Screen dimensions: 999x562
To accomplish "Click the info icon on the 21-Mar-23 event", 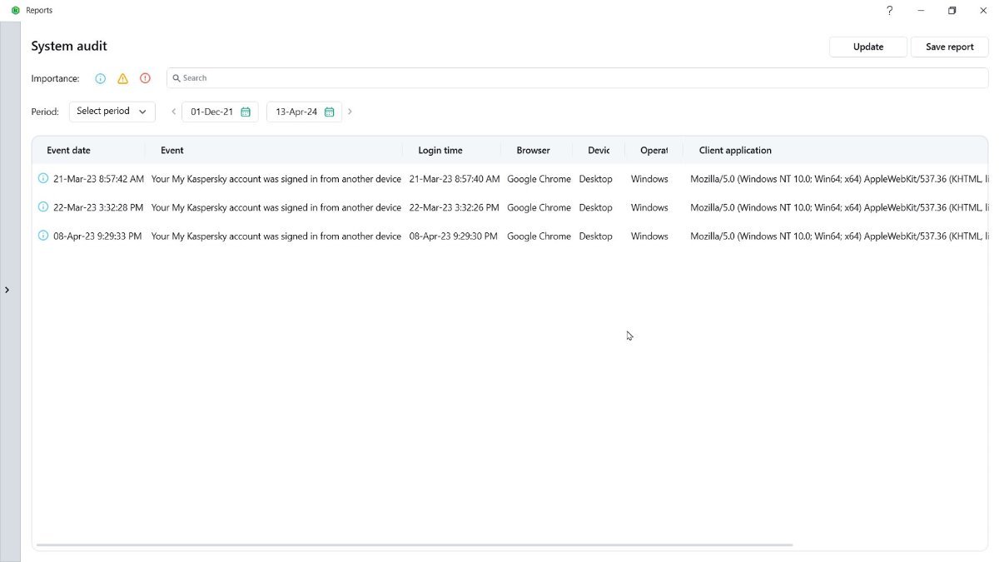I will click(x=43, y=179).
